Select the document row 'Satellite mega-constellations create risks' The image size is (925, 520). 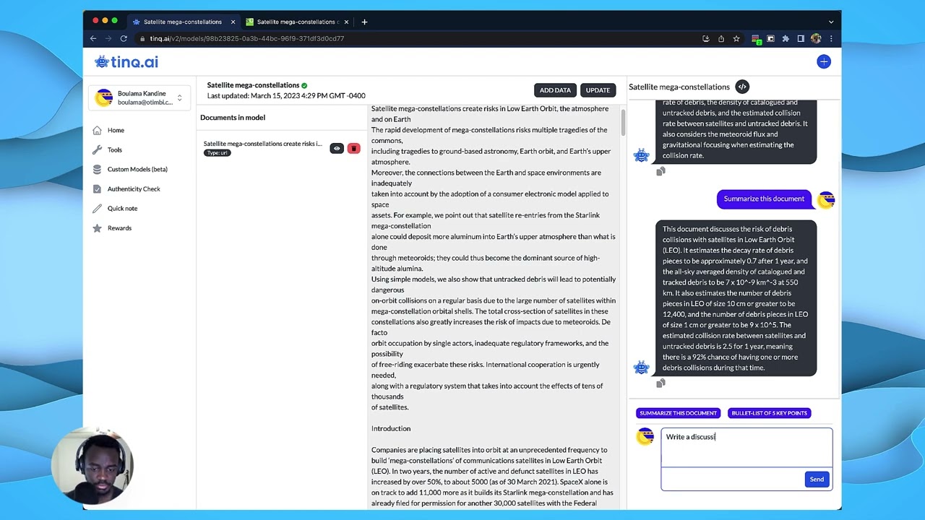(x=280, y=148)
